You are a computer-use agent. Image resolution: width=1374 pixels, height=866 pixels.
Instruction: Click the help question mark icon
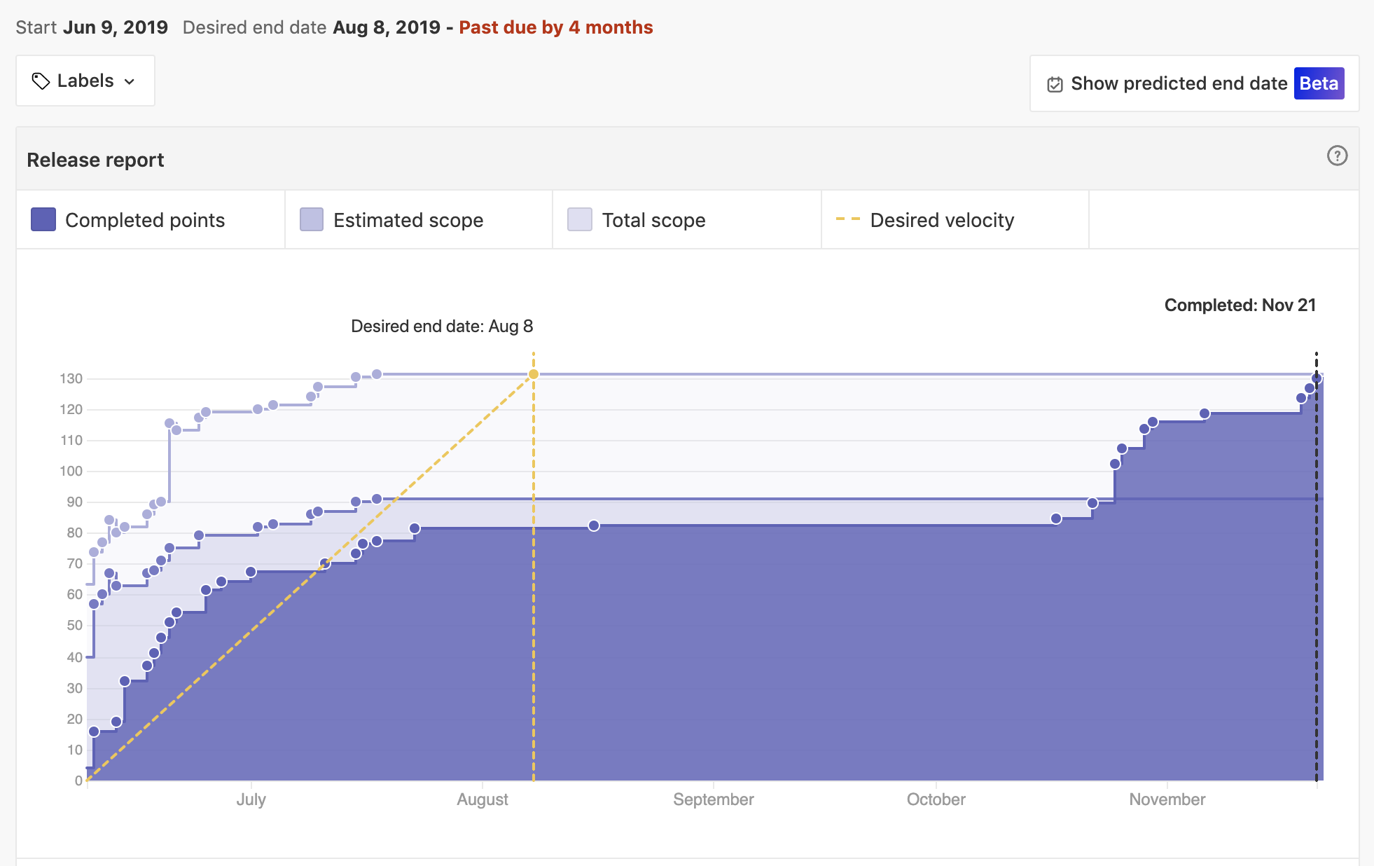[x=1337, y=156]
